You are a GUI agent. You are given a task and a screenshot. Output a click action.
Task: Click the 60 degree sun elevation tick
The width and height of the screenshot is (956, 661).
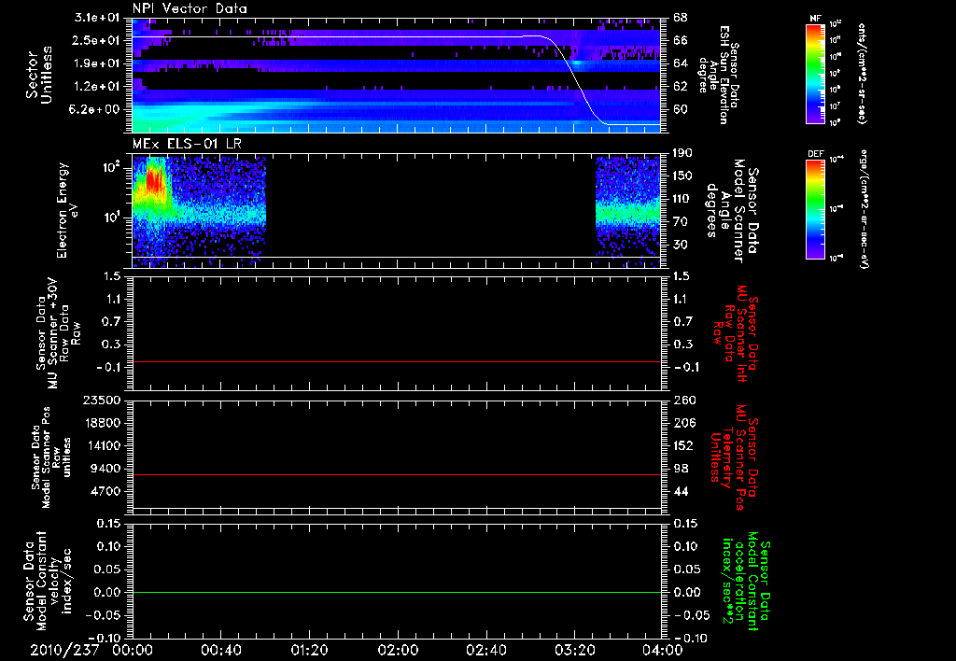coord(681,110)
